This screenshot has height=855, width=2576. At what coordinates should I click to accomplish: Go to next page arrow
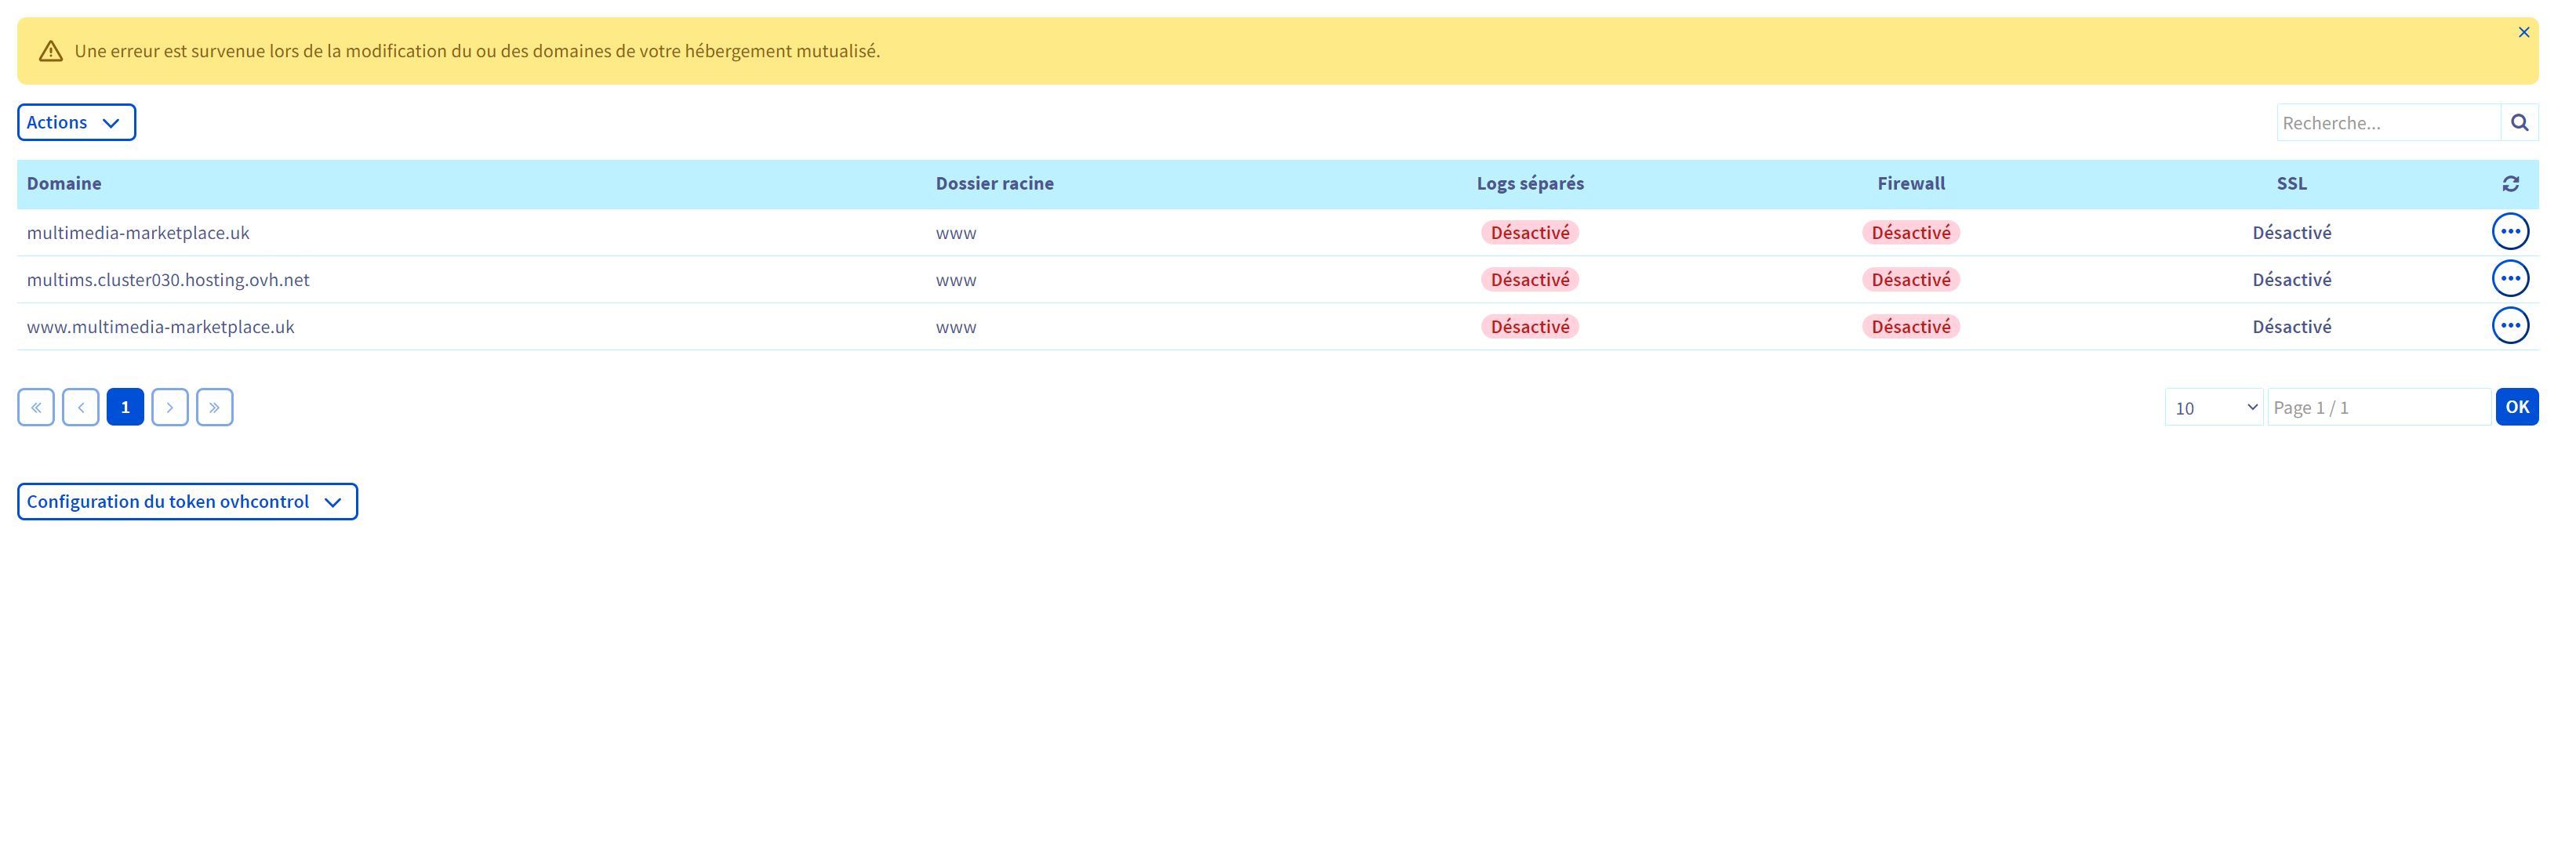(x=170, y=408)
